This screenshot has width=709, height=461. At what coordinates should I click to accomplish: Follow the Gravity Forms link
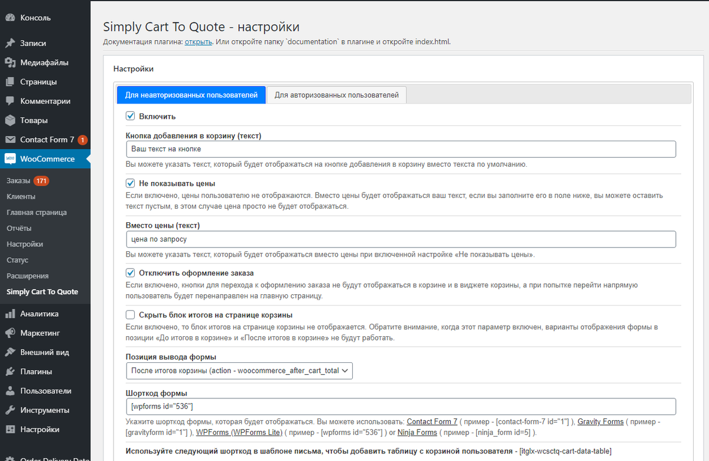click(600, 422)
